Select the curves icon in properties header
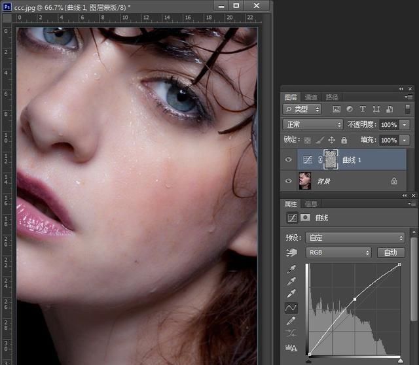This screenshot has width=419, height=365. [x=292, y=218]
